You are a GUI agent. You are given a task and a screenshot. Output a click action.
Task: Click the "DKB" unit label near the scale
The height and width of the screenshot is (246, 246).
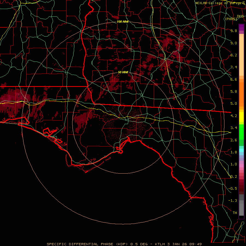(240, 16)
